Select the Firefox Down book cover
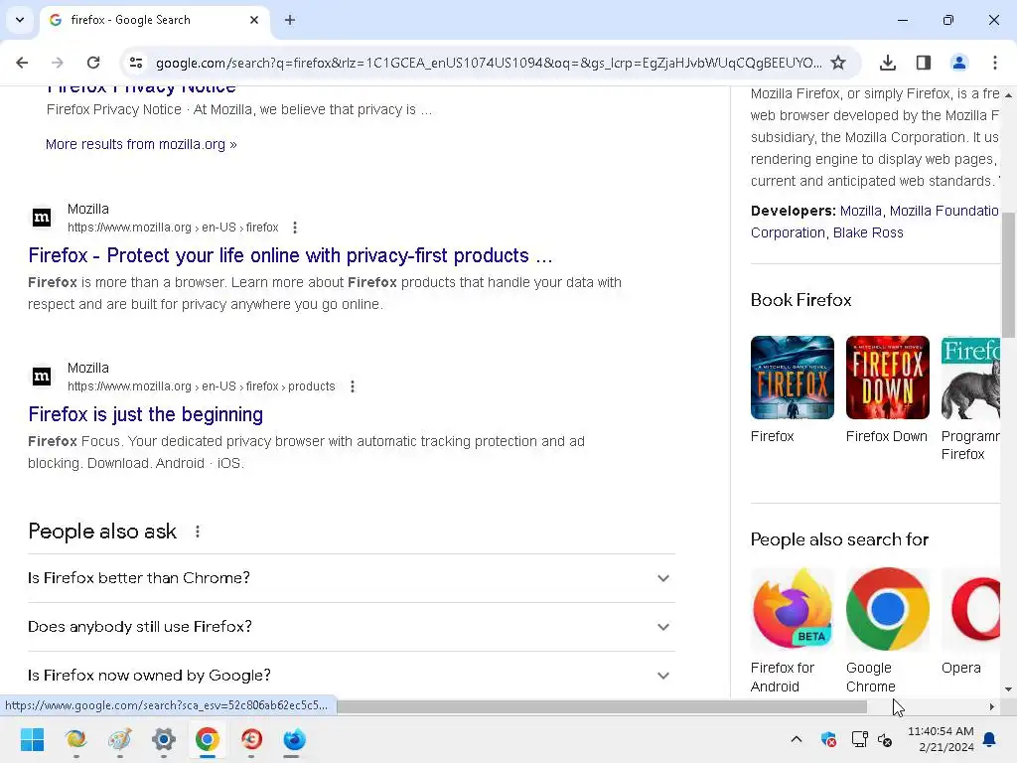Viewport: 1017px width, 763px height. point(887,378)
